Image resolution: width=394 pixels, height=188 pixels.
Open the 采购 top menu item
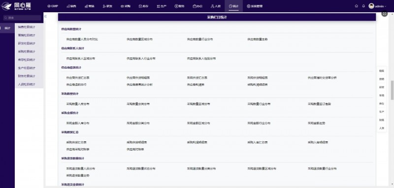click(126, 6)
